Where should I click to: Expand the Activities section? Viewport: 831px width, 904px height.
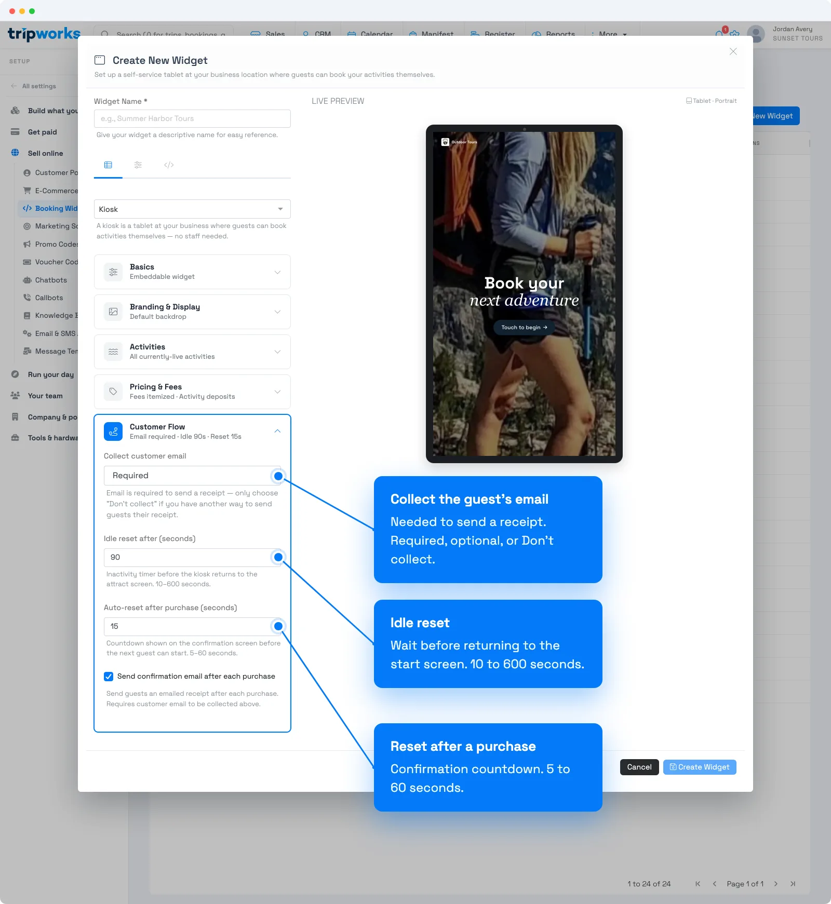[192, 352]
